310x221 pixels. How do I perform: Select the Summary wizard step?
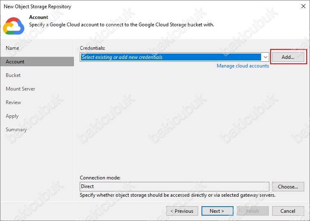point(16,130)
